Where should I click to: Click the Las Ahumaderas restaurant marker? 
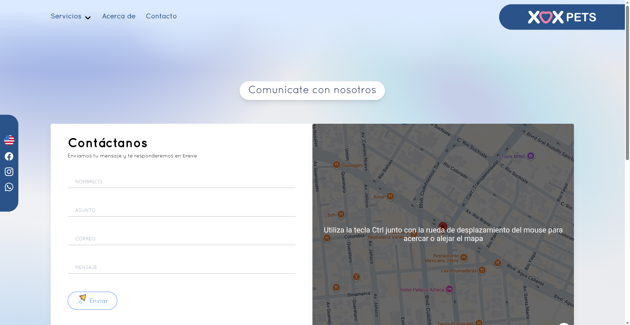click(482, 270)
